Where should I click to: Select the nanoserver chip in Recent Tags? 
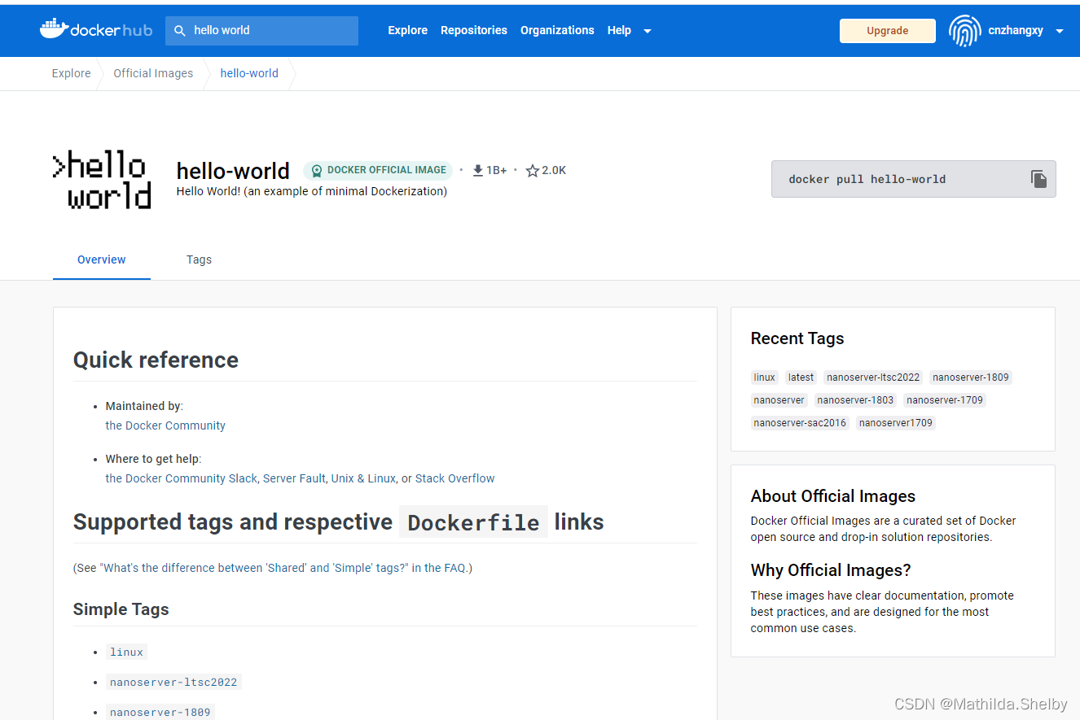(x=779, y=400)
